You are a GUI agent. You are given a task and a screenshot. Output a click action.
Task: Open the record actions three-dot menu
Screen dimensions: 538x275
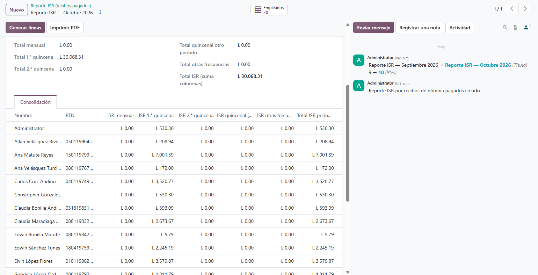pyautogui.click(x=100, y=12)
